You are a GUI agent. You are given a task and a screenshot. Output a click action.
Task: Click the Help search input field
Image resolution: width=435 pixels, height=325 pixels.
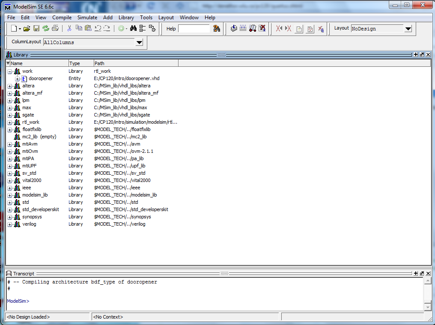coord(194,29)
